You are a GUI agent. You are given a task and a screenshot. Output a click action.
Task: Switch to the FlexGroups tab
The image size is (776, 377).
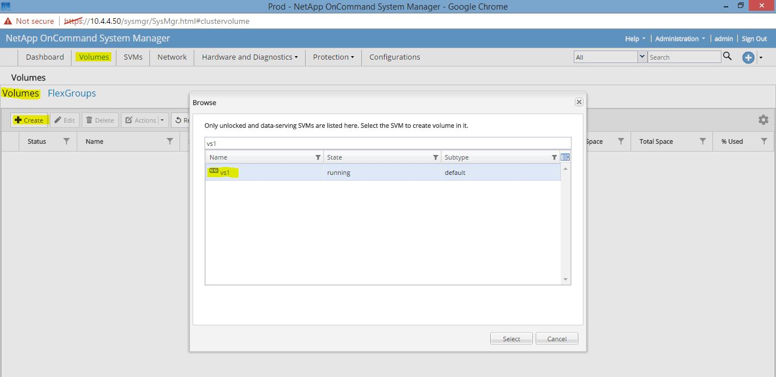tap(72, 93)
